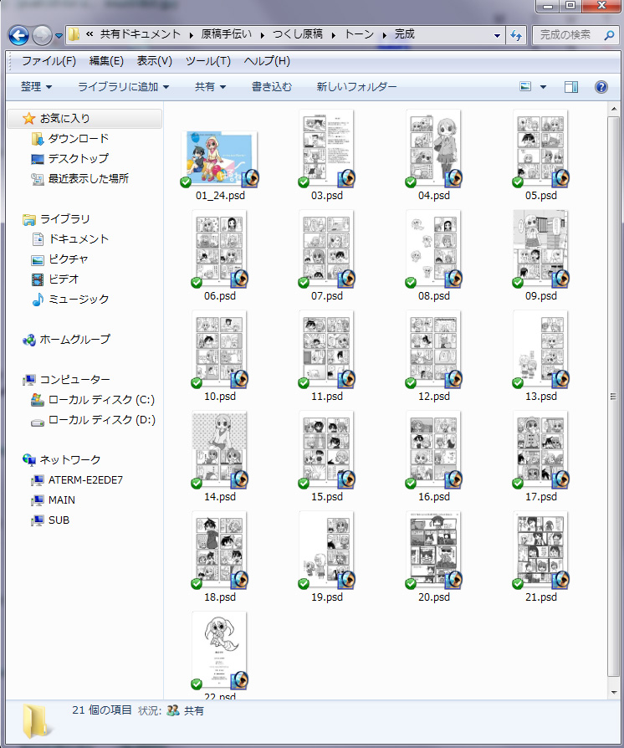Open the ツール(T) menu

click(207, 61)
